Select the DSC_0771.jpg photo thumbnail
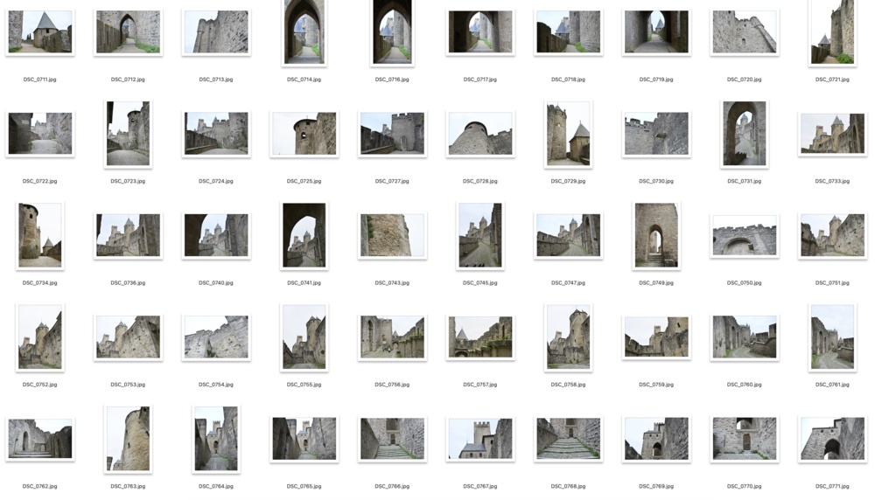The height and width of the screenshot is (500, 896). pos(833,438)
